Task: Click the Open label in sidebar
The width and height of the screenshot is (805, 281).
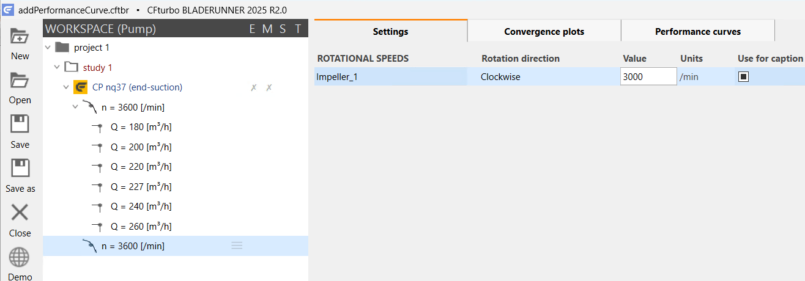Action: pos(20,100)
